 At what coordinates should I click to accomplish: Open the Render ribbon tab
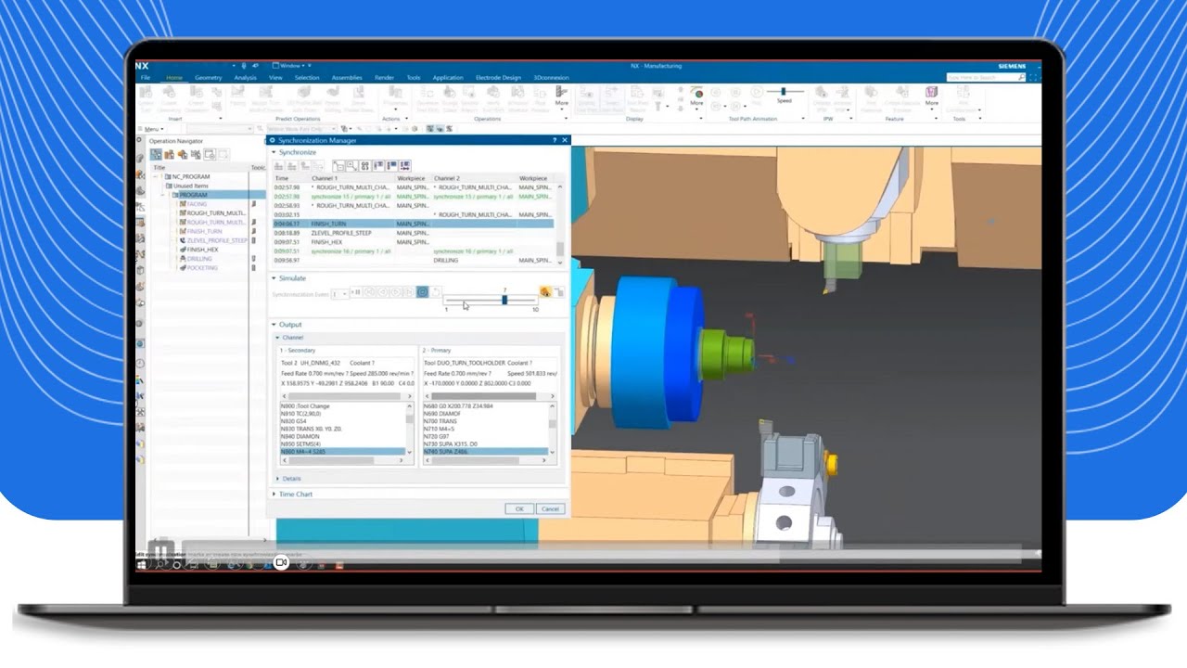click(384, 78)
